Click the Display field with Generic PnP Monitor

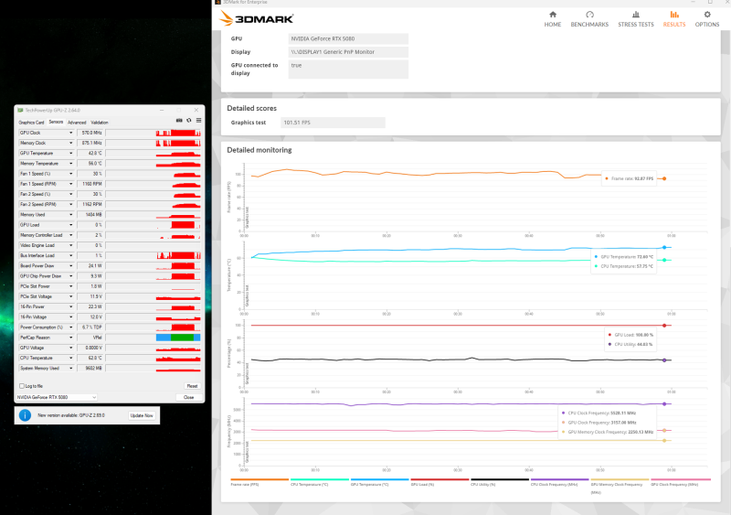(348, 52)
